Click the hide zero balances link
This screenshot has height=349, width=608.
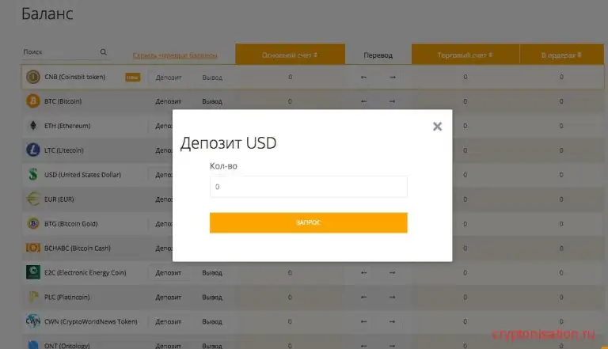click(175, 55)
